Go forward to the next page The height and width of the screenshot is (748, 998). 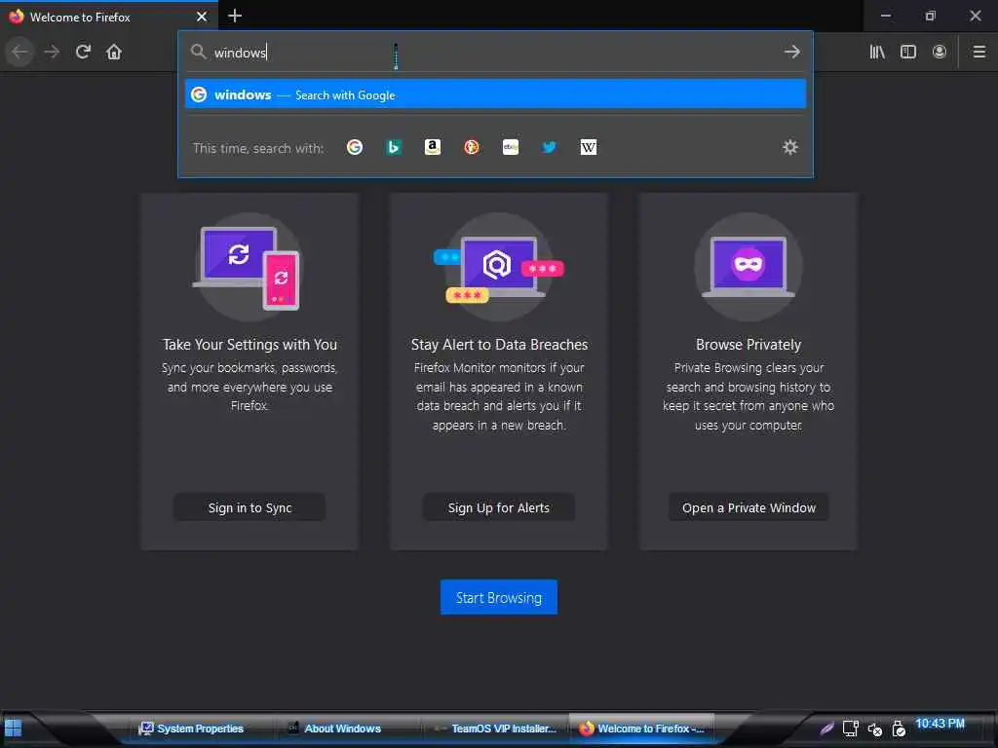click(52, 52)
